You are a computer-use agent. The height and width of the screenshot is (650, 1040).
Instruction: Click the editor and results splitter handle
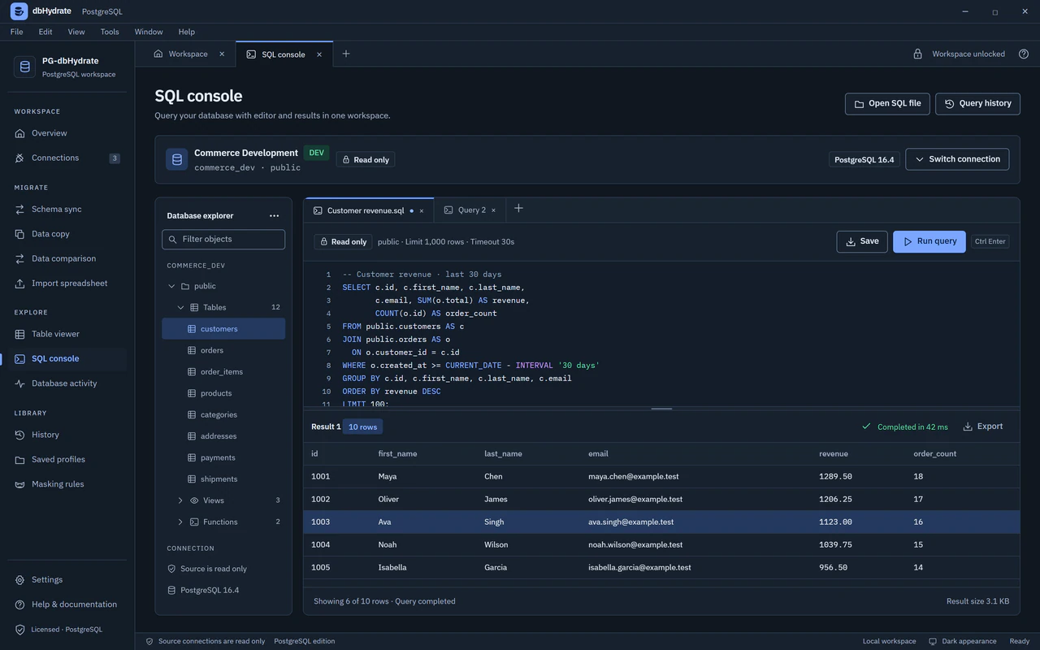click(661, 408)
